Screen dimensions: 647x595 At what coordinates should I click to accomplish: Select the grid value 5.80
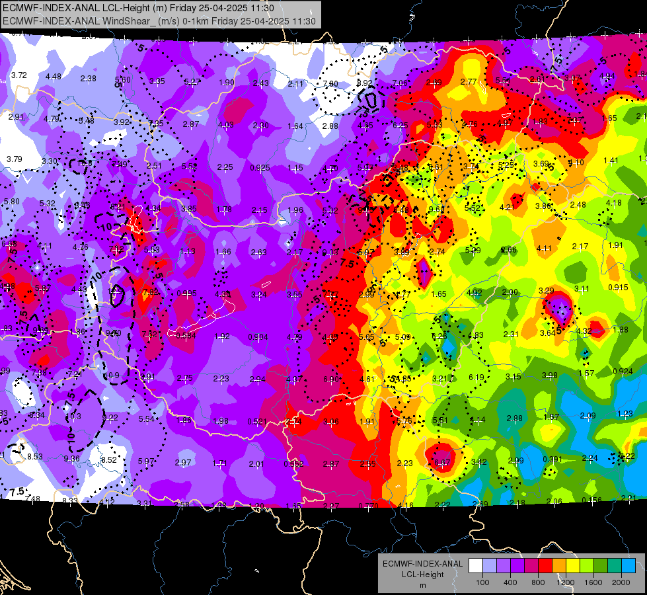pyautogui.click(x=11, y=202)
